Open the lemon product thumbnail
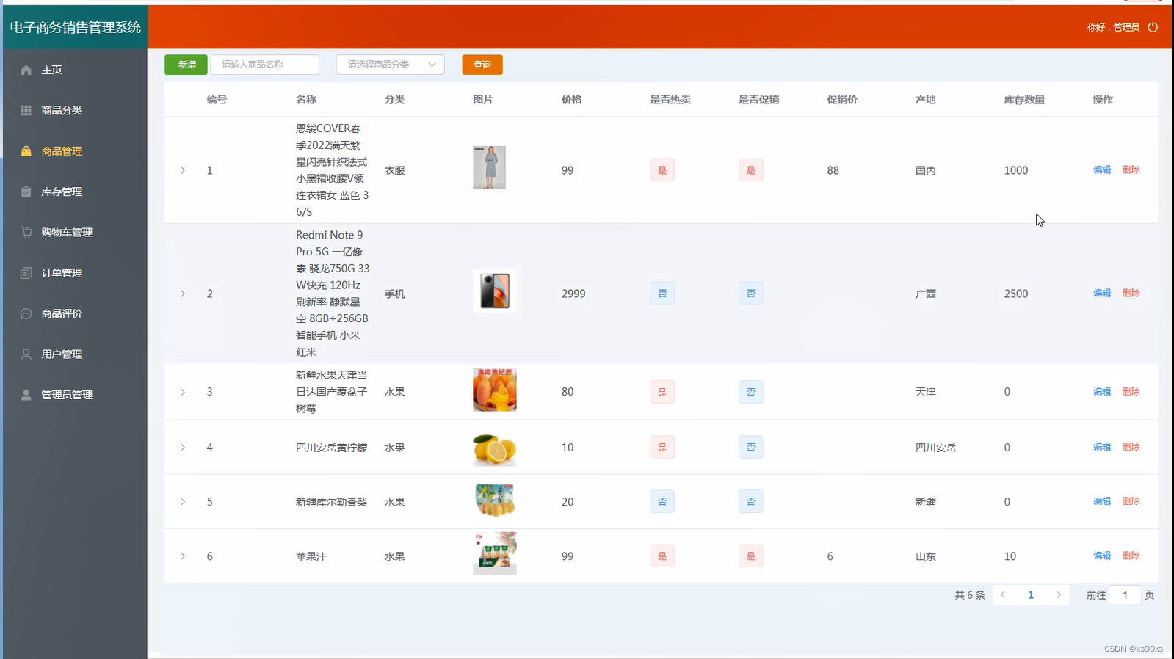Image resolution: width=1174 pixels, height=659 pixels. (x=495, y=448)
